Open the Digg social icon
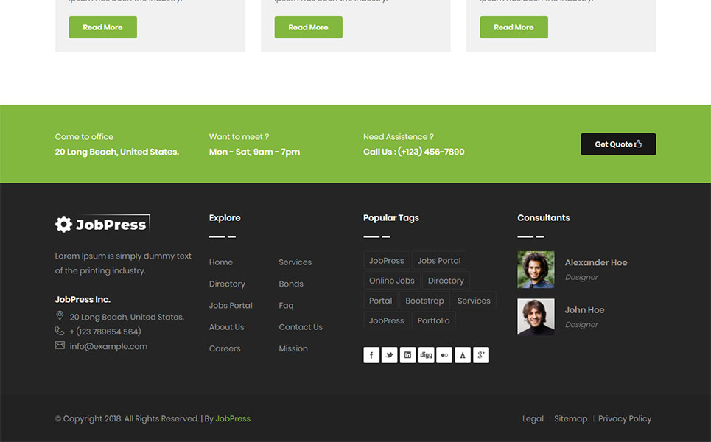This screenshot has width=711, height=442. 427,355
